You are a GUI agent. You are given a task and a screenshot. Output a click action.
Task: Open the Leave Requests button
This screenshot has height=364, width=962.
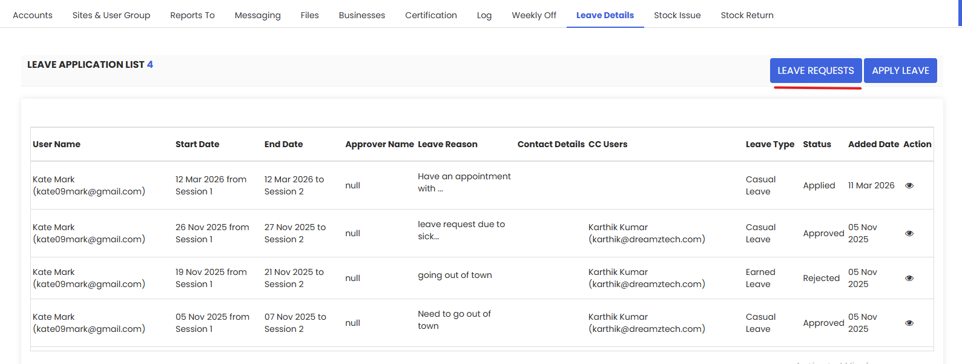pos(815,70)
